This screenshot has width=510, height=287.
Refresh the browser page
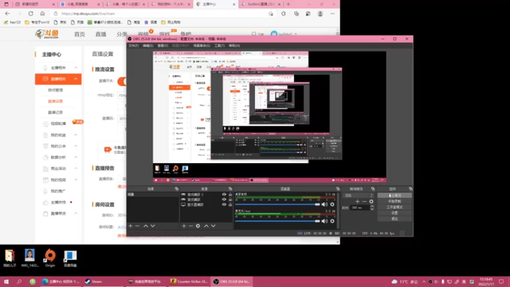tap(31, 13)
